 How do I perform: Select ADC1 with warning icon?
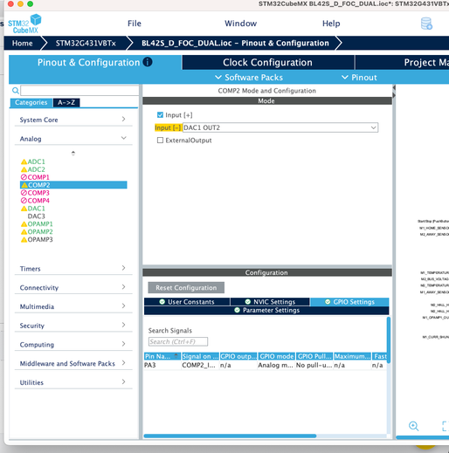pyautogui.click(x=33, y=161)
